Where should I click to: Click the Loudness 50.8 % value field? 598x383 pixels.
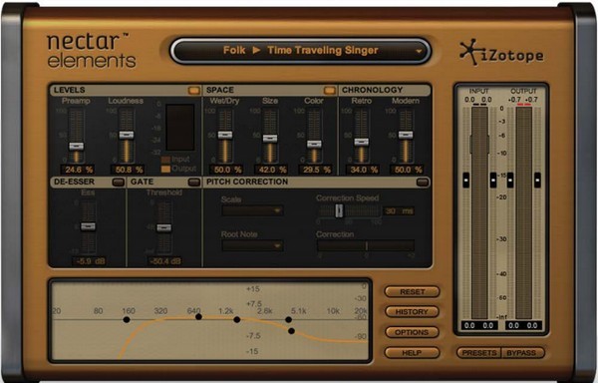[128, 170]
